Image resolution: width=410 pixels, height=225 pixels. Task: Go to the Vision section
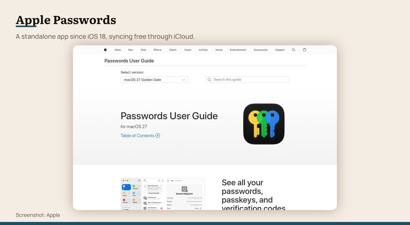click(188, 50)
